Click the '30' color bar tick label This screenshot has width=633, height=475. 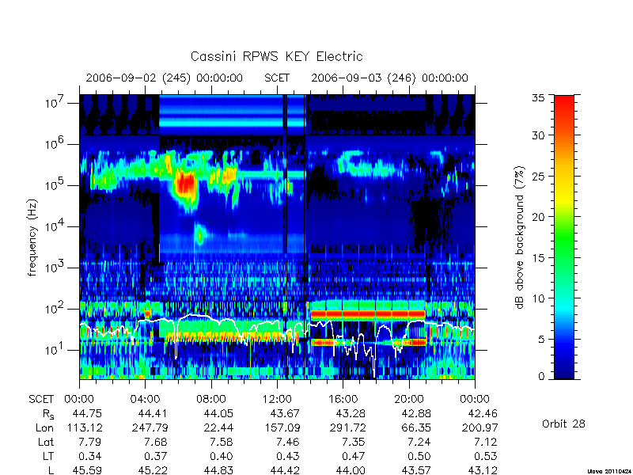pos(538,135)
